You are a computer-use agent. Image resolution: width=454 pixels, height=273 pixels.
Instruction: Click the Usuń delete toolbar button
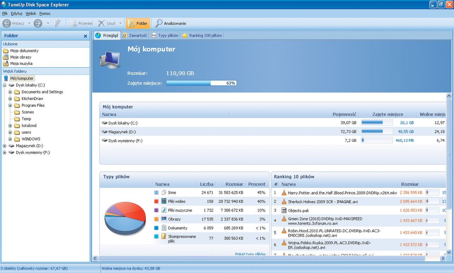tap(107, 23)
